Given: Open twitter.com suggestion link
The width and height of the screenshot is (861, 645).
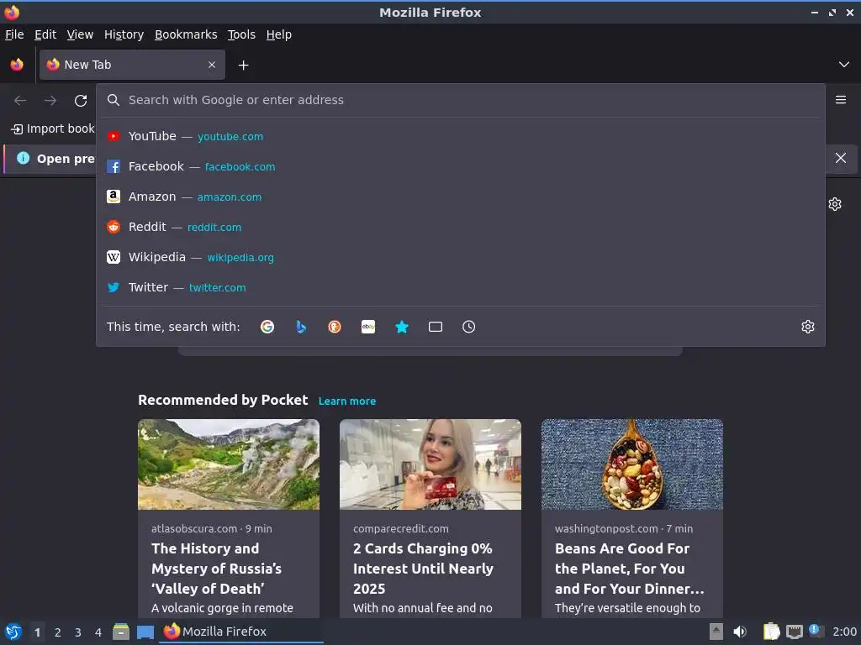Looking at the screenshot, I should point(218,287).
